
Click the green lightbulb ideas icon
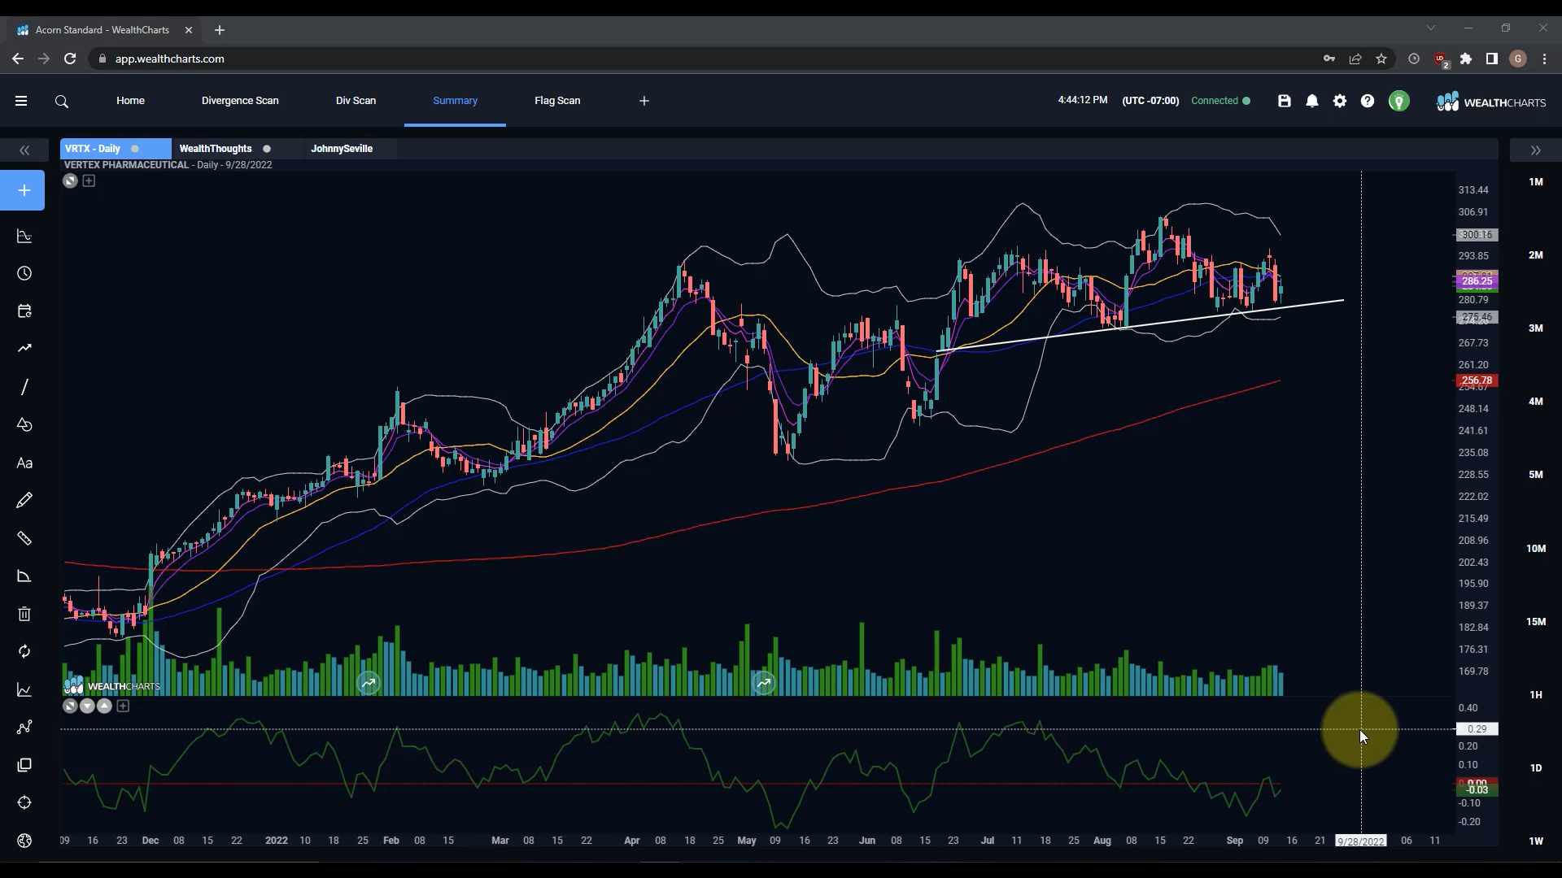(x=1398, y=101)
